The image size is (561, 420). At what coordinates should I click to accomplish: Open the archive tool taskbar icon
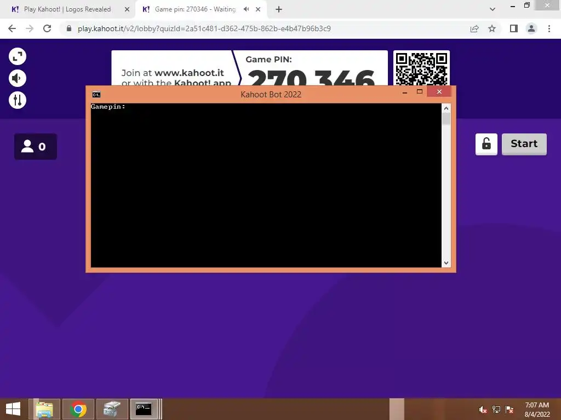[112, 409]
